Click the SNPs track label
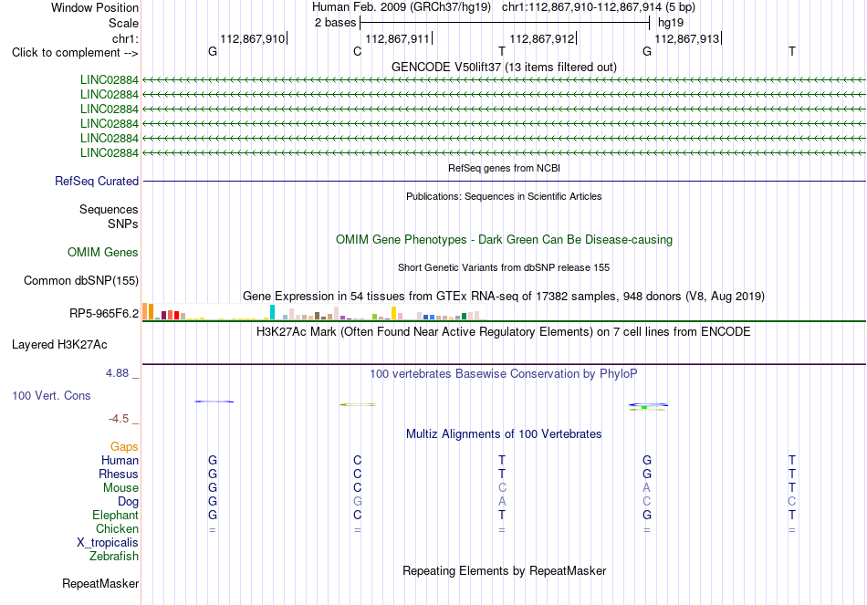This screenshot has height=605, width=867. click(123, 224)
